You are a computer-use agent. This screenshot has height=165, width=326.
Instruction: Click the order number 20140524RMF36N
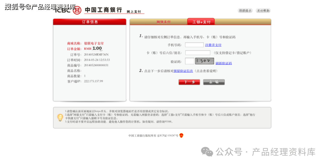[x=96, y=55]
